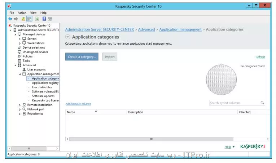Open the Help menu in menu bar
Viewport: 276px width, 163px height.
pos(44,13)
